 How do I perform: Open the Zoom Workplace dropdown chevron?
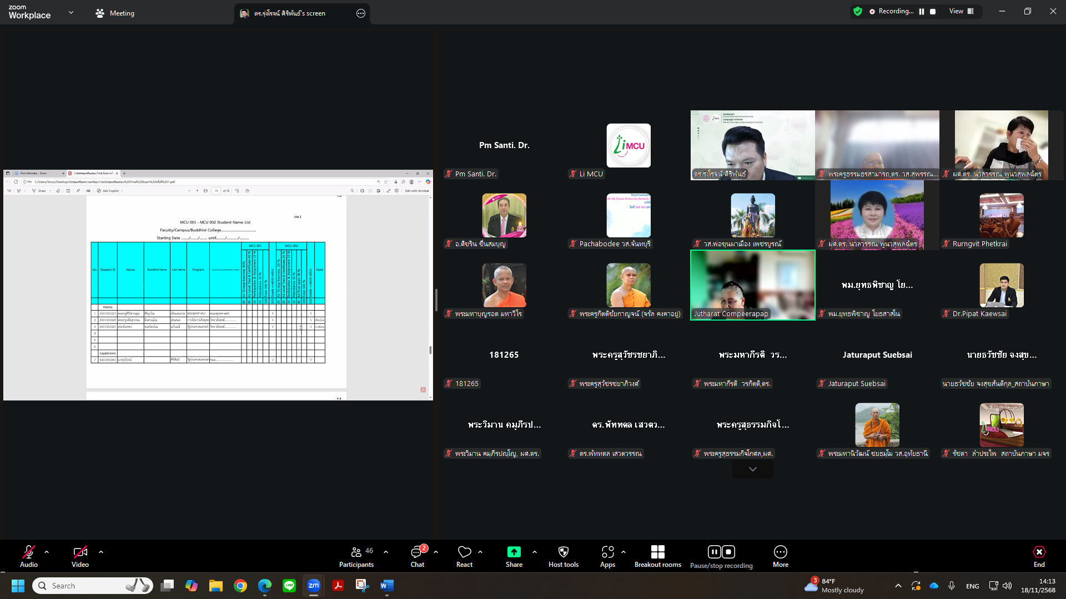coord(71,12)
